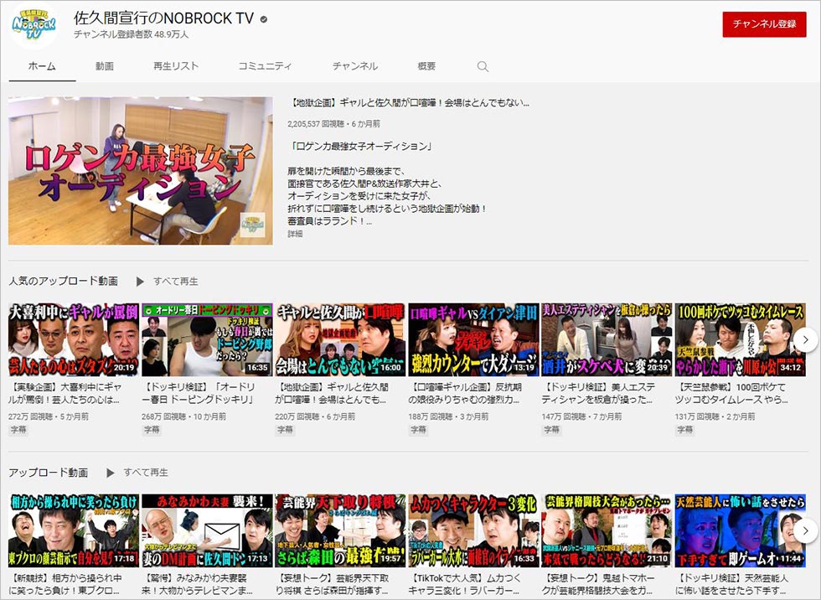Image resolution: width=821 pixels, height=600 pixels.
Task: Click title 【実験企画】大喜利中にギャルが罵倒
Action: pyautogui.click(x=65, y=394)
